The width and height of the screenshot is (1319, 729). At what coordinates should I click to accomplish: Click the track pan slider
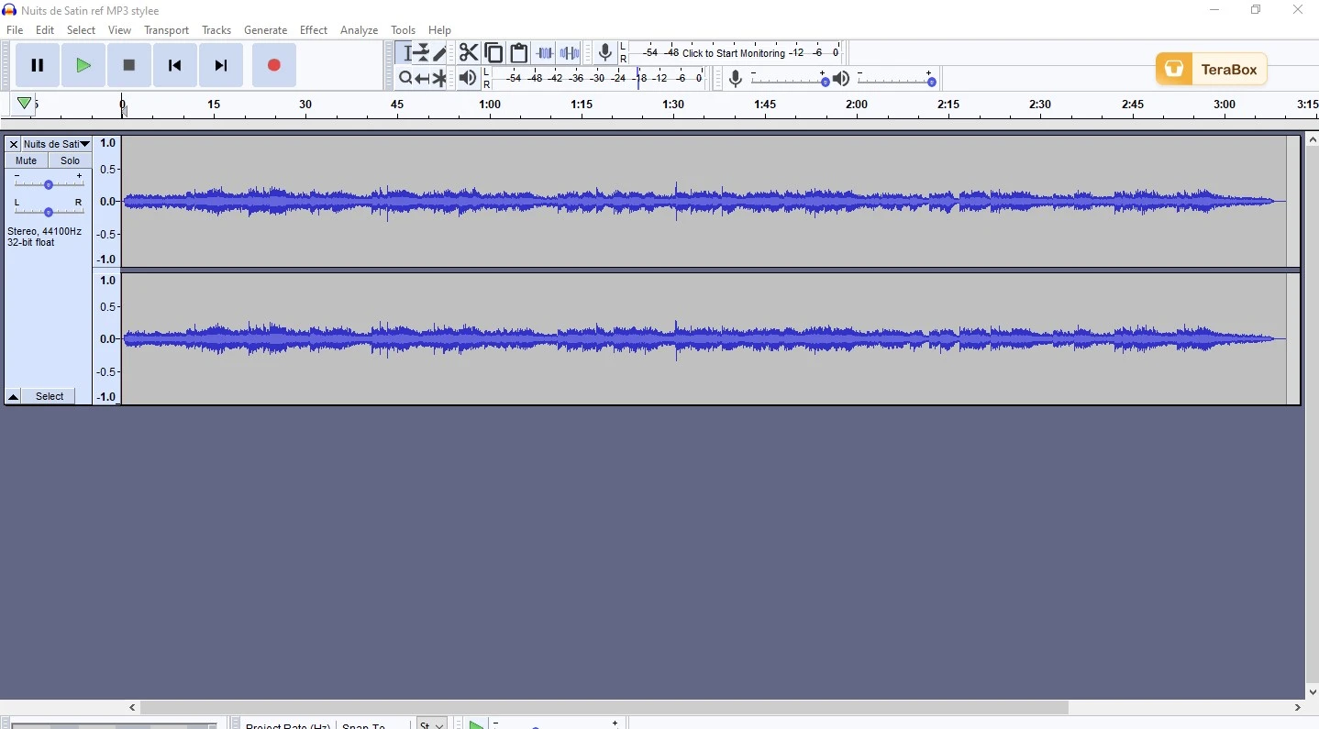coord(49,212)
